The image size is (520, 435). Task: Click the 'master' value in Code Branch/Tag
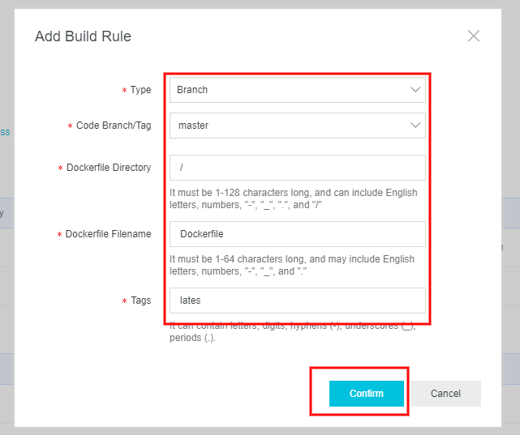tap(193, 126)
